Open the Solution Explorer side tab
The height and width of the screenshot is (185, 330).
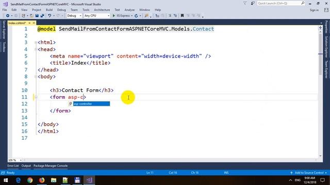(326, 47)
